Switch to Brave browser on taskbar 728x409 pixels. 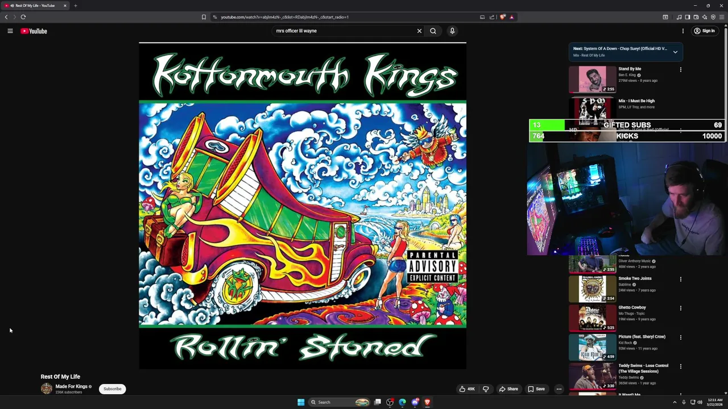[427, 402]
